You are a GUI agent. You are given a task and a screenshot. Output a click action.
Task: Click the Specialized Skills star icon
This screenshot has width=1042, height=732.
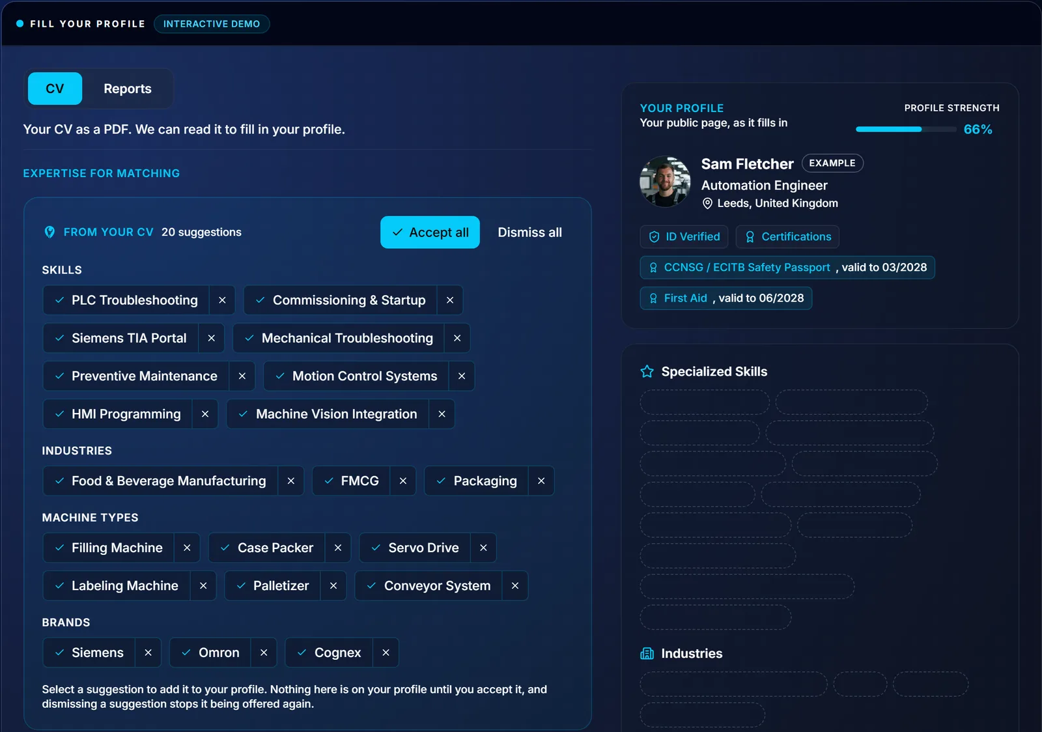pyautogui.click(x=647, y=372)
